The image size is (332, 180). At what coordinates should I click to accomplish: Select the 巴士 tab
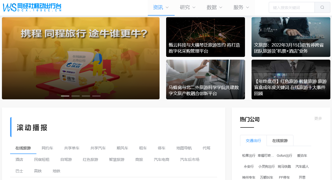(19, 171)
